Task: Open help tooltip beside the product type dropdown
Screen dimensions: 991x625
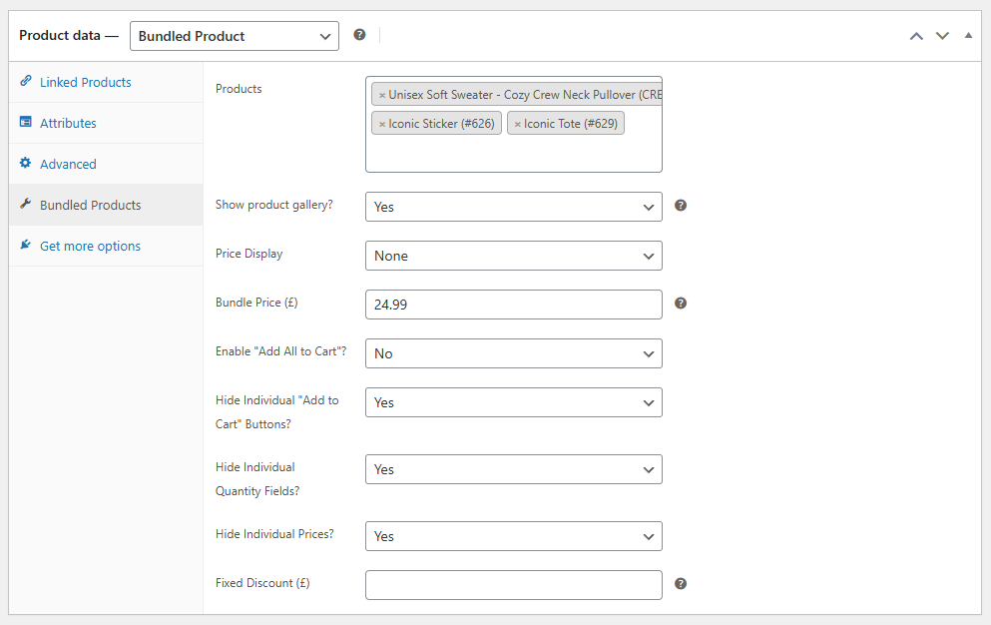Action: coord(359,34)
